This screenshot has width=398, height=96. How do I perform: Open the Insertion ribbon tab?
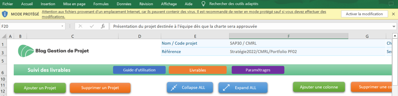[48, 4]
